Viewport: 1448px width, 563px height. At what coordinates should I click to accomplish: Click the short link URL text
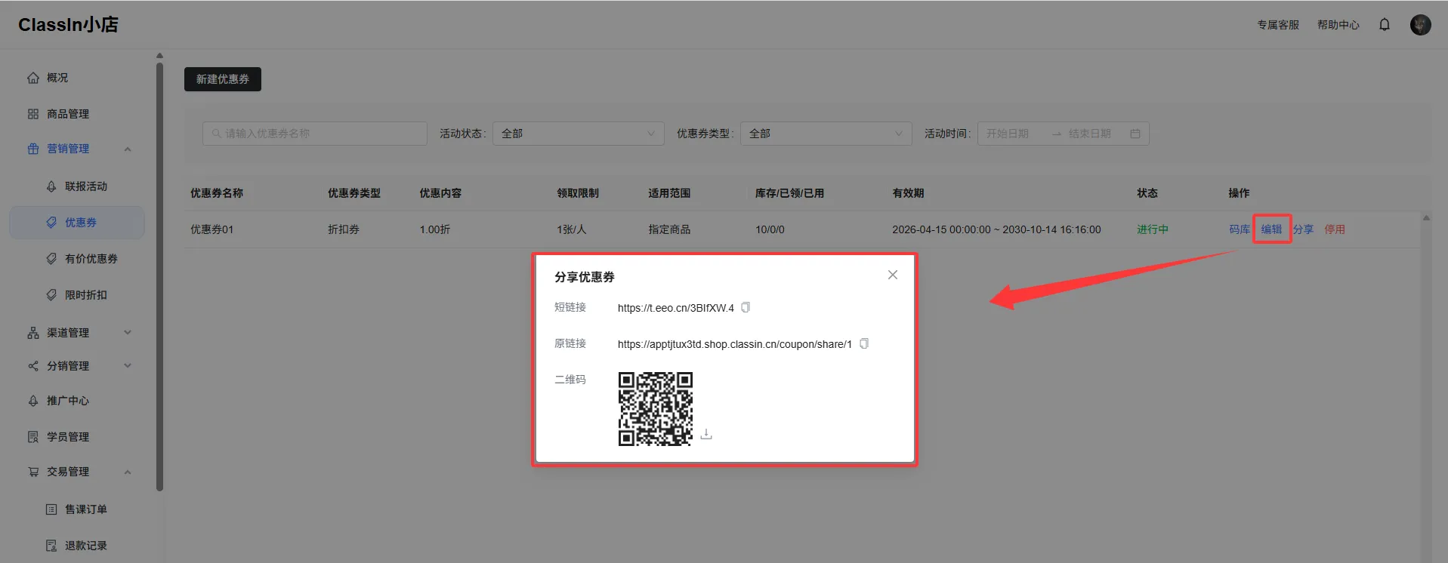[676, 308]
